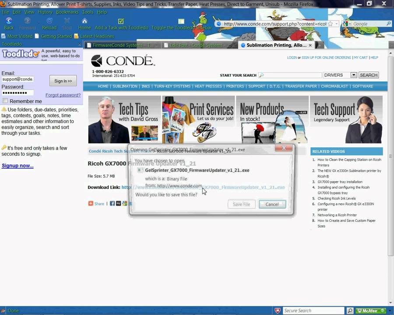Open the Help menu
Image resolution: width=394 pixels, height=315 pixels.
[102, 12]
